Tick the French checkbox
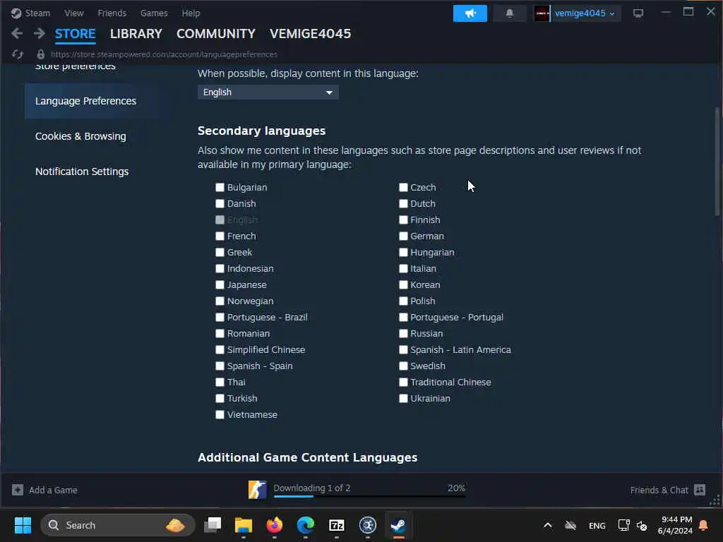 pos(220,236)
